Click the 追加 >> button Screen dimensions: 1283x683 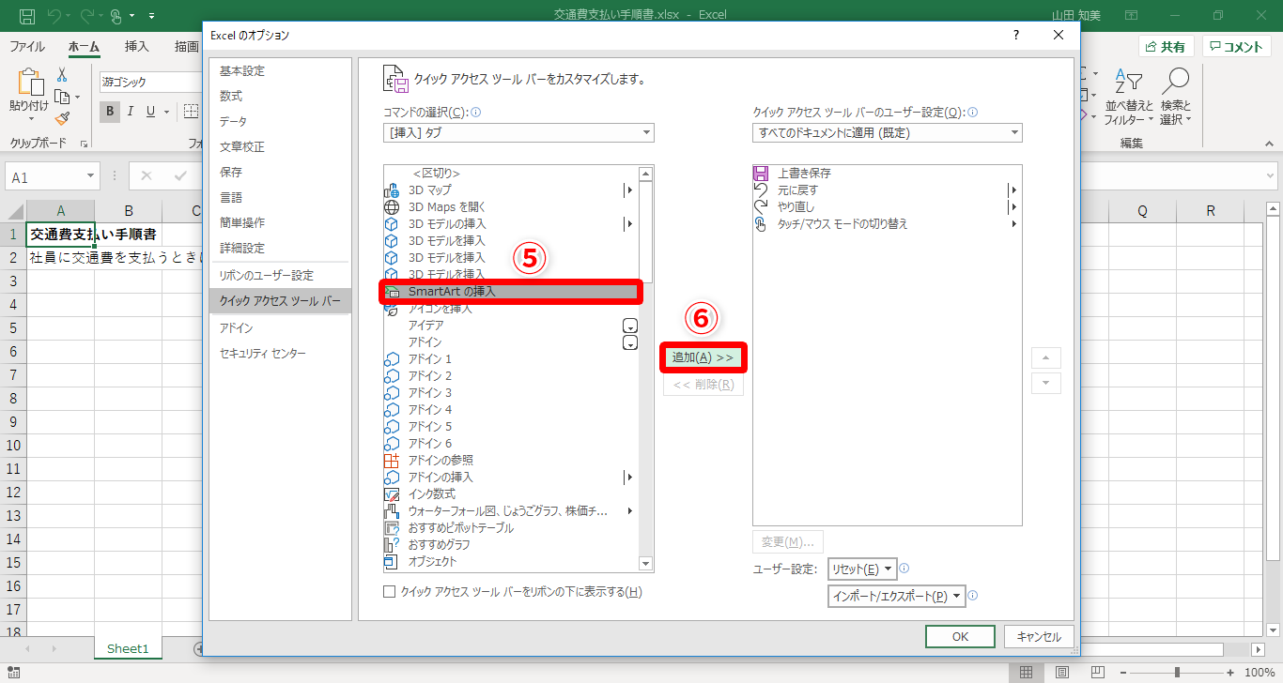[x=703, y=357]
